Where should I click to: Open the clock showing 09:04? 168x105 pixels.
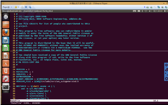158,11
